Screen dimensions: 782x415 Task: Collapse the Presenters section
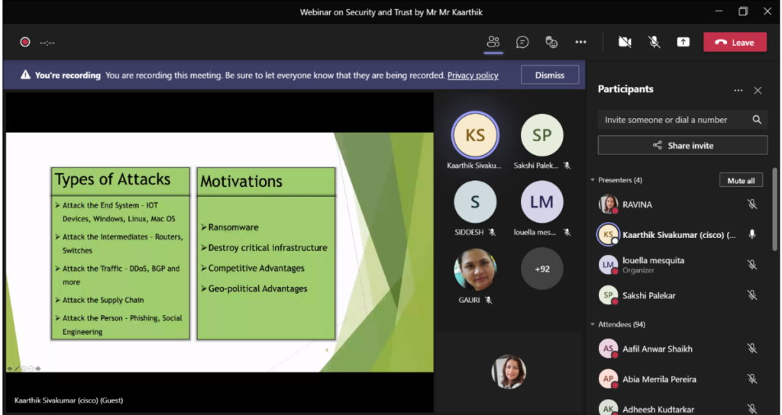(x=593, y=180)
